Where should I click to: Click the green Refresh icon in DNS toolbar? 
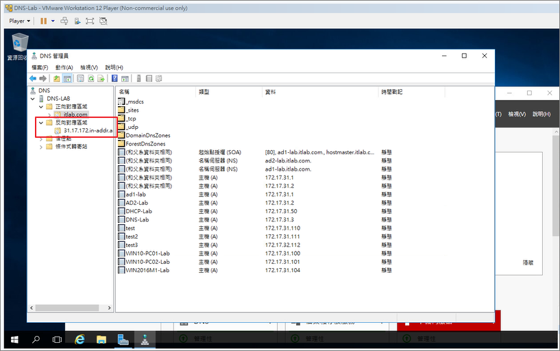90,79
